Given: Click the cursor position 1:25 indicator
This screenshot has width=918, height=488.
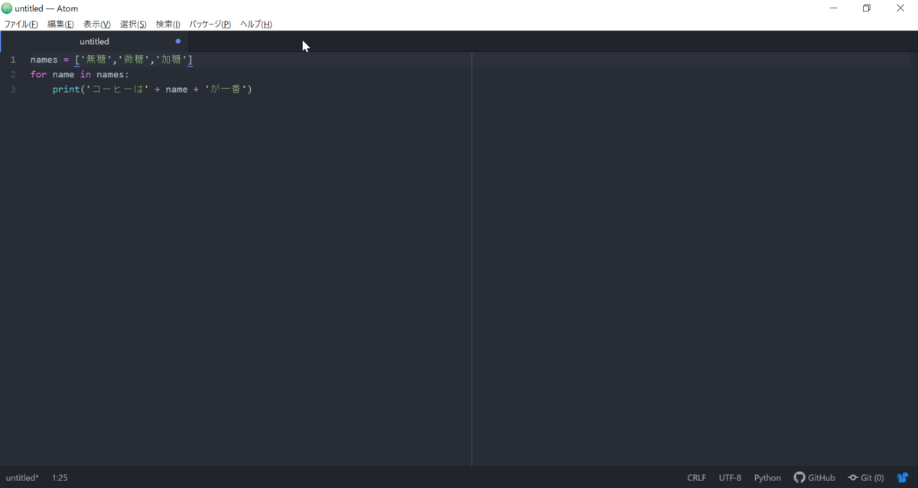Looking at the screenshot, I should (x=60, y=477).
